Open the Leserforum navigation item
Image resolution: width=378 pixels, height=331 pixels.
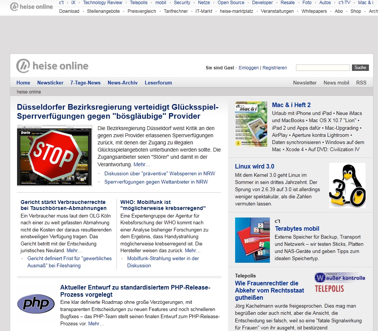tap(158, 83)
